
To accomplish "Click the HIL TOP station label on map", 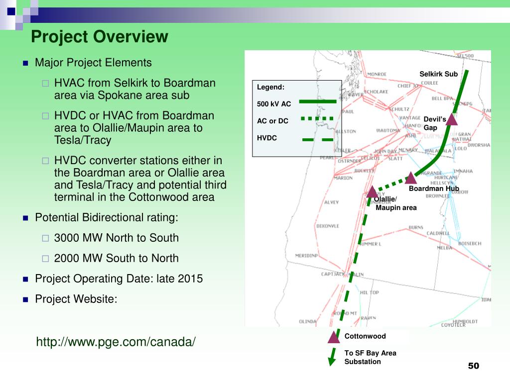I will [369, 292].
